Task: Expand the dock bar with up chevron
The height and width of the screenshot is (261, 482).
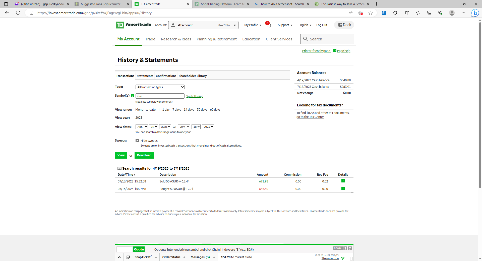Action: coord(119,257)
